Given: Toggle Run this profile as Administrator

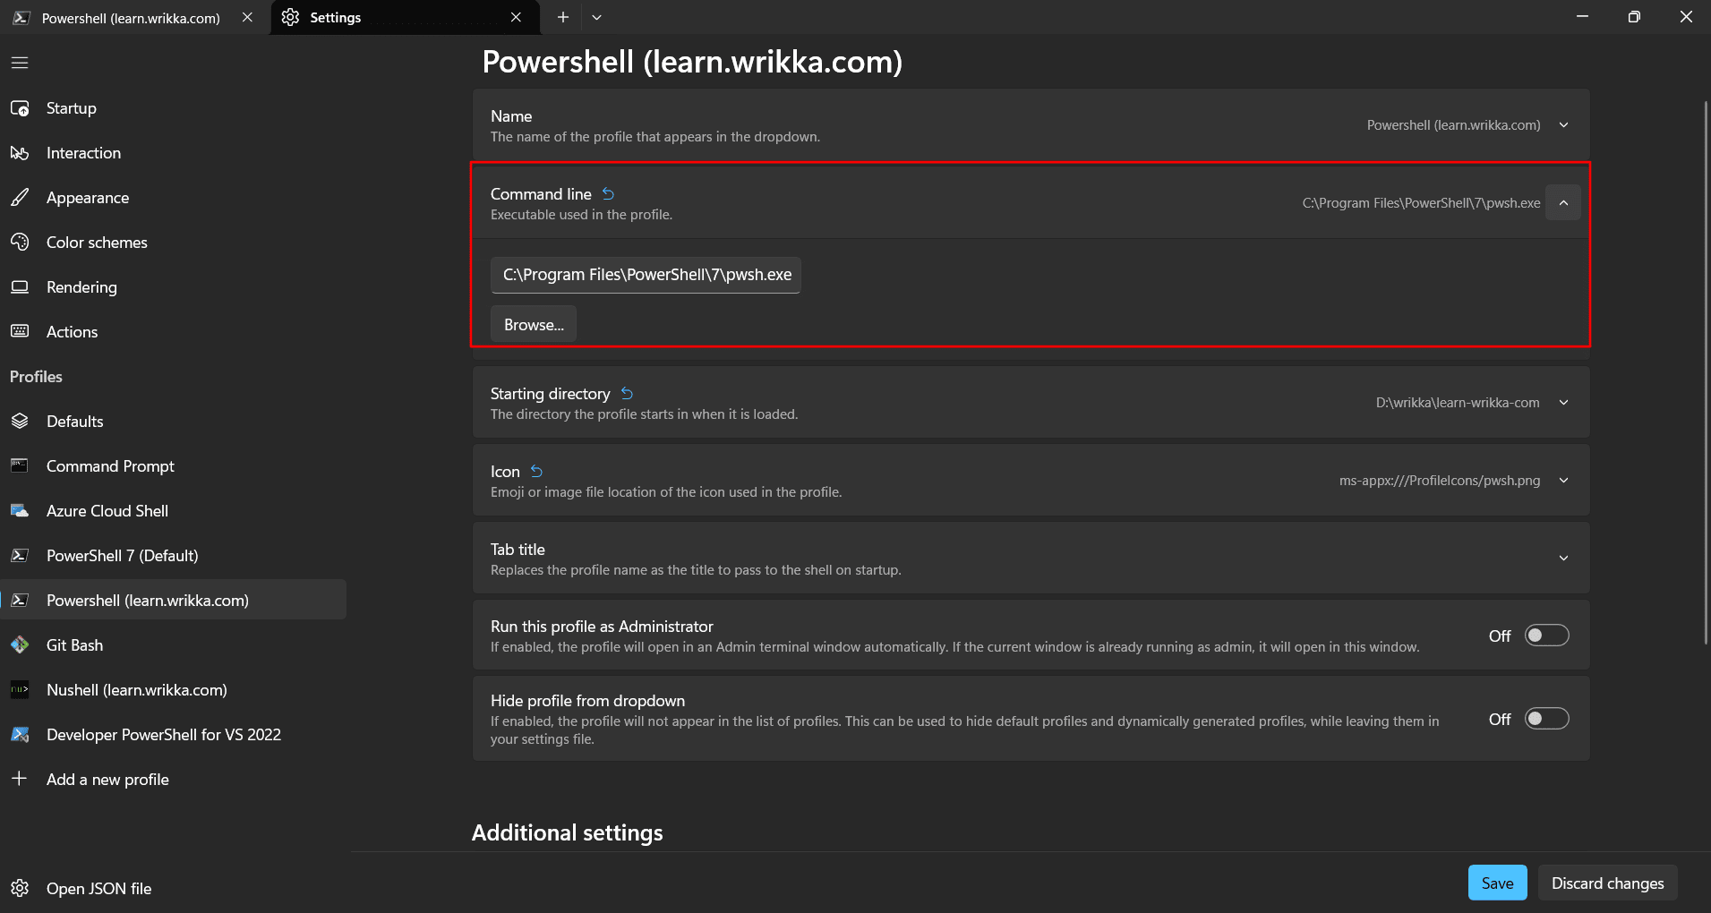Looking at the screenshot, I should (x=1546, y=636).
